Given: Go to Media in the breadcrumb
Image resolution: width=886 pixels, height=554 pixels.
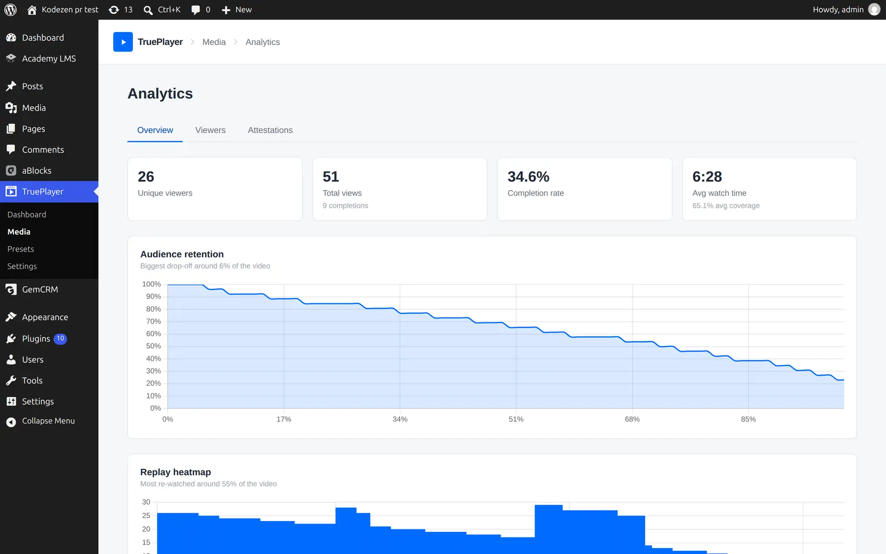Looking at the screenshot, I should coord(214,42).
